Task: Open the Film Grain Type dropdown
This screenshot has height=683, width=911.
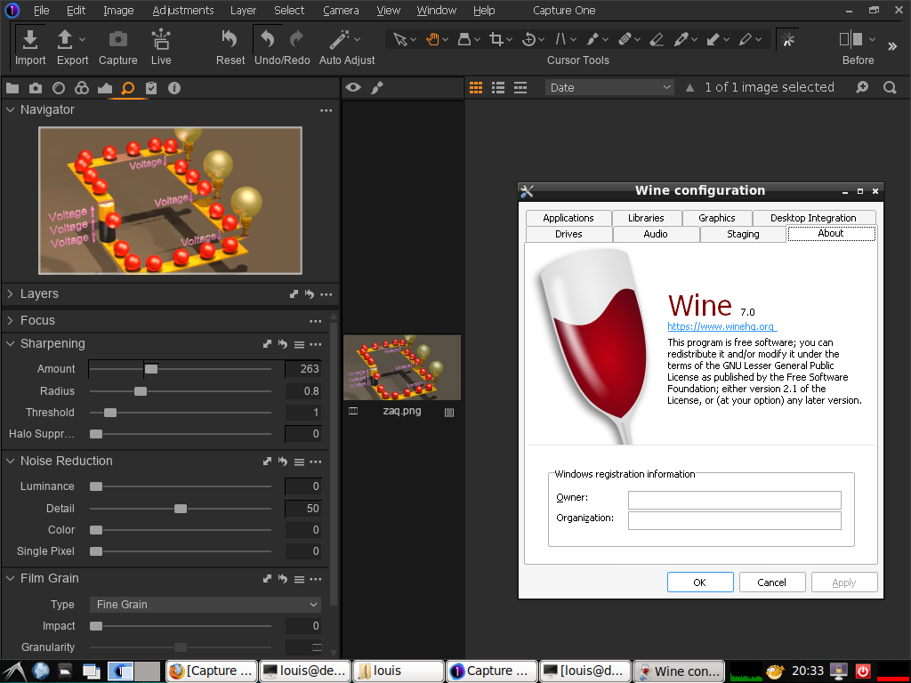Action: [x=206, y=605]
